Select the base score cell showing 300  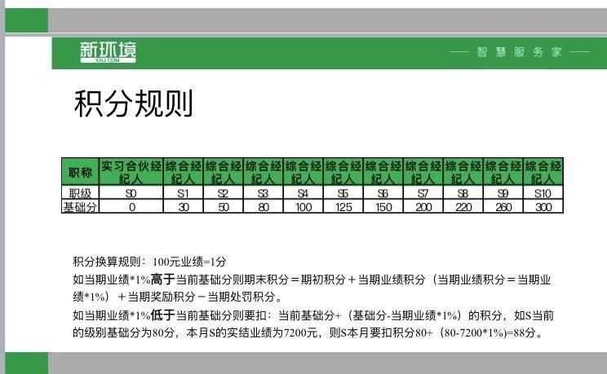pos(543,207)
